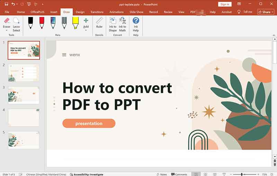Select slide 2 thumbnail
Screen dimensions: 277x176
pos(24,73)
